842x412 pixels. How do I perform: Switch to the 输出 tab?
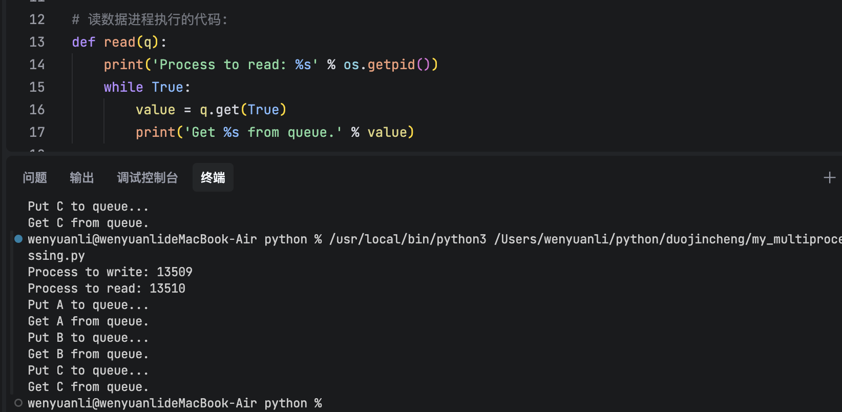(82, 177)
